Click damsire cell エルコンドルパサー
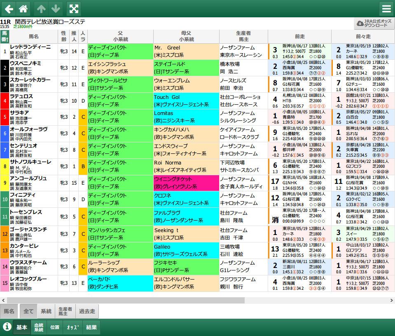 pyautogui.click(x=187, y=283)
